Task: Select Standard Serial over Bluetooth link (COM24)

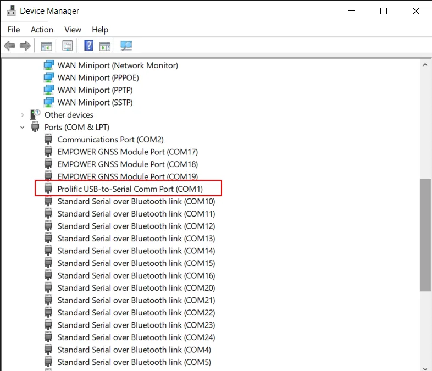Action: (x=136, y=337)
